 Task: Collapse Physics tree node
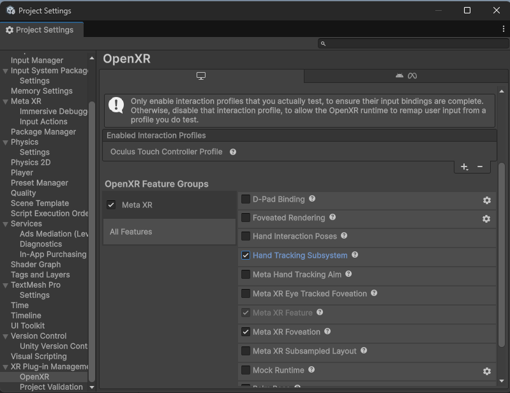click(5, 142)
